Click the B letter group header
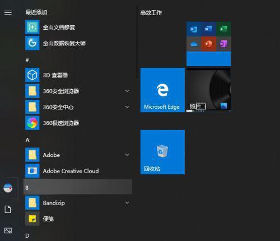The height and width of the screenshot is (241, 280). point(78,187)
